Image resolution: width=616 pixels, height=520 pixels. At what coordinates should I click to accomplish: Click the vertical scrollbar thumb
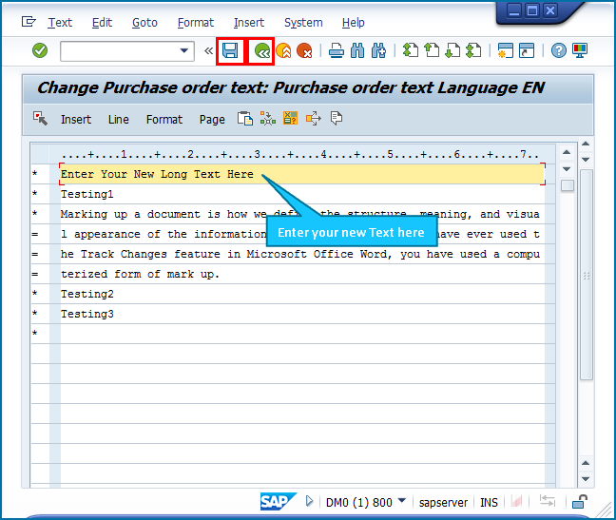567,185
